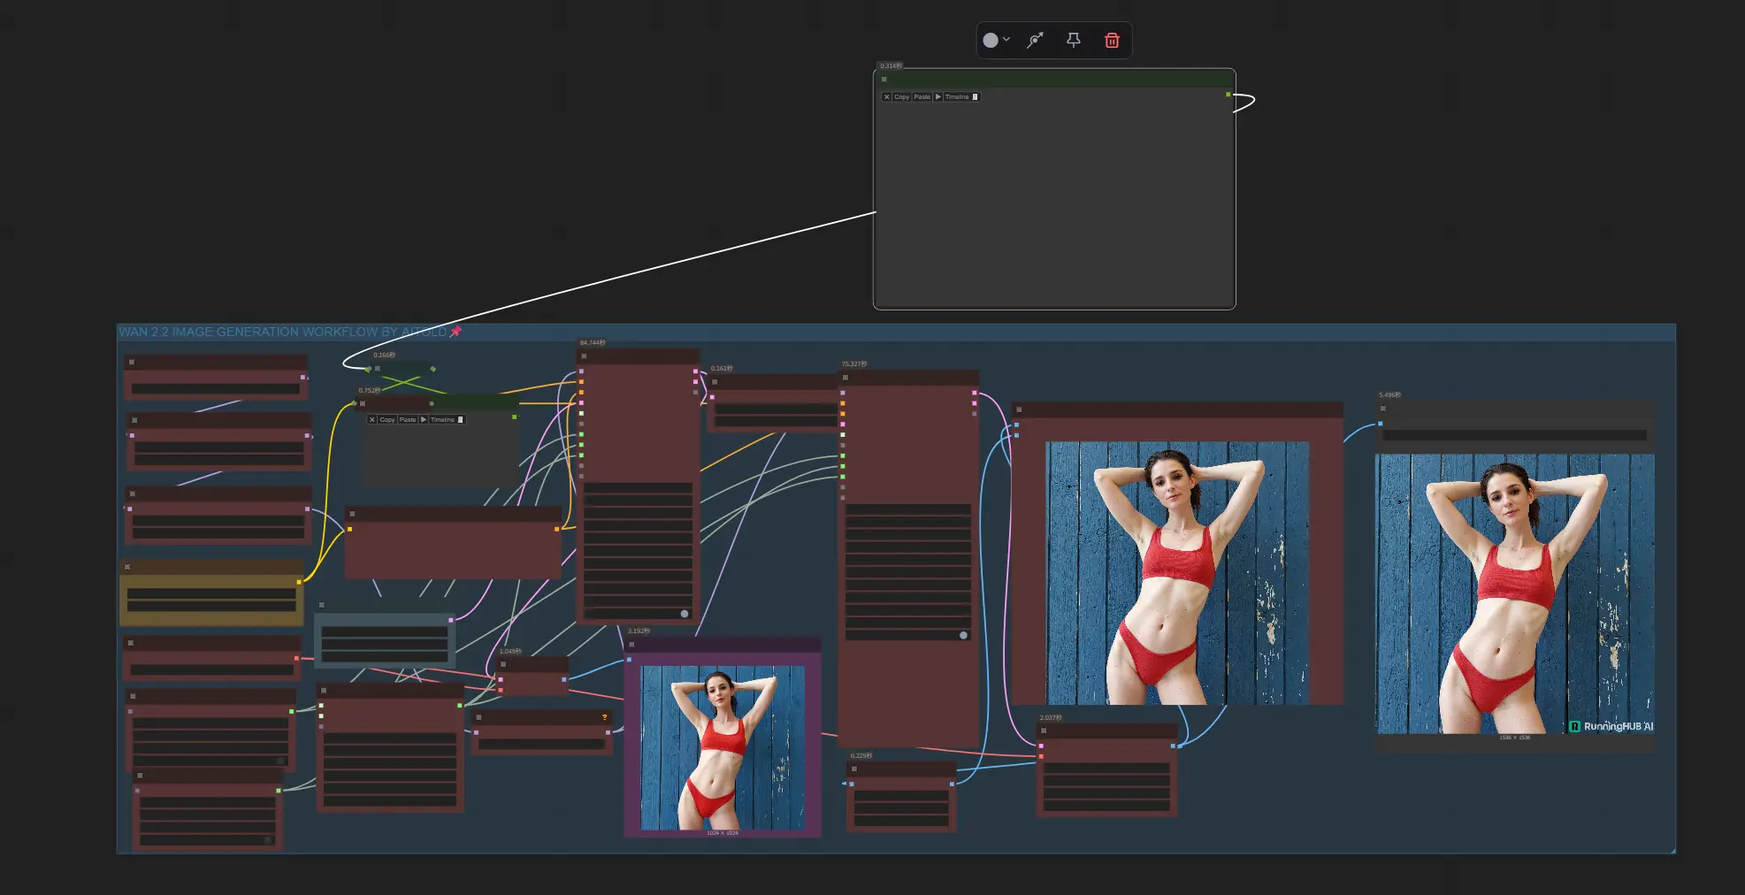
Task: Collapse the yellow node on left side
Action: 127,567
